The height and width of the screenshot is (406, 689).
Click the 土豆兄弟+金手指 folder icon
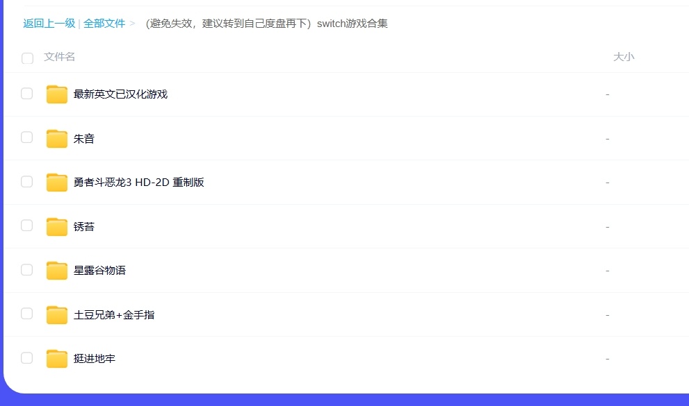pyautogui.click(x=57, y=315)
